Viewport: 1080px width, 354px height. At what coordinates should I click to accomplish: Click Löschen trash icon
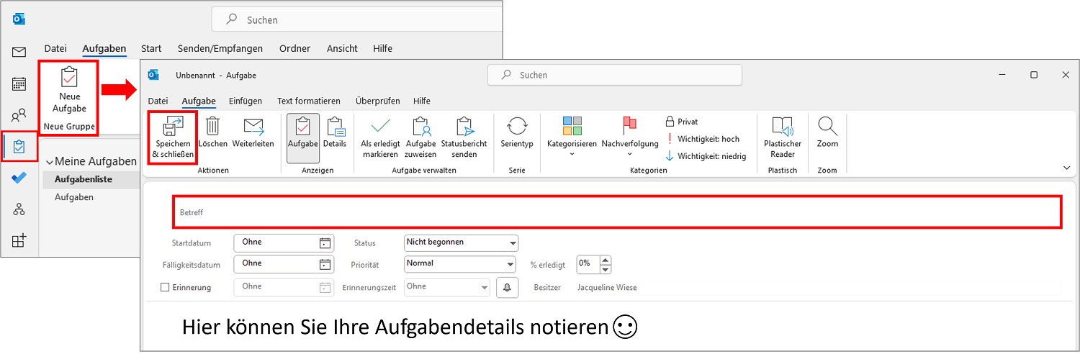[213, 131]
